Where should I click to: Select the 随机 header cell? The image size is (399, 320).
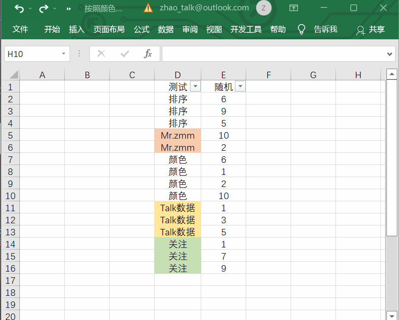pyautogui.click(x=223, y=86)
